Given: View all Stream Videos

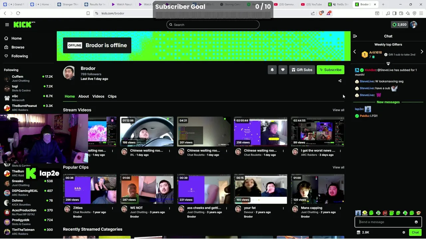Looking at the screenshot, I should pos(338,110).
